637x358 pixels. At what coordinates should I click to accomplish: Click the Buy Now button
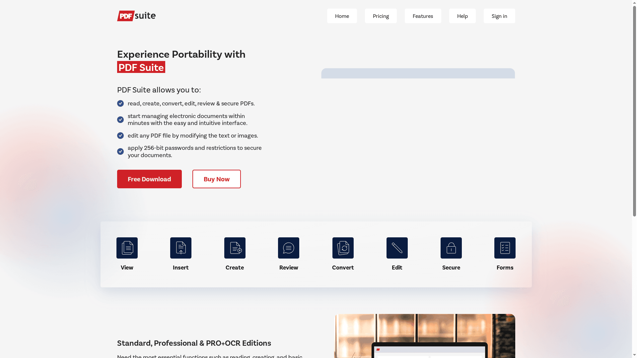pyautogui.click(x=216, y=179)
